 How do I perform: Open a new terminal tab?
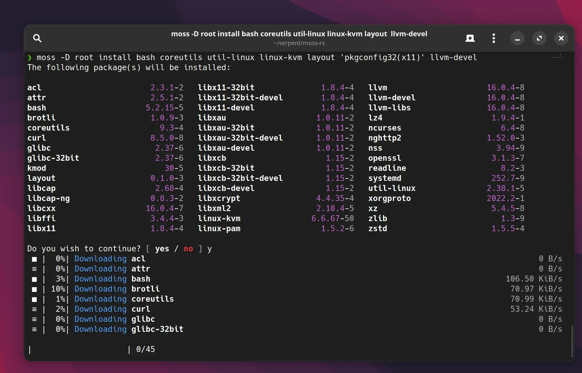470,38
